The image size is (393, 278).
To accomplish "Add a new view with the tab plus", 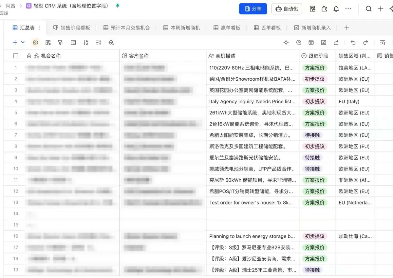I will pos(346,28).
